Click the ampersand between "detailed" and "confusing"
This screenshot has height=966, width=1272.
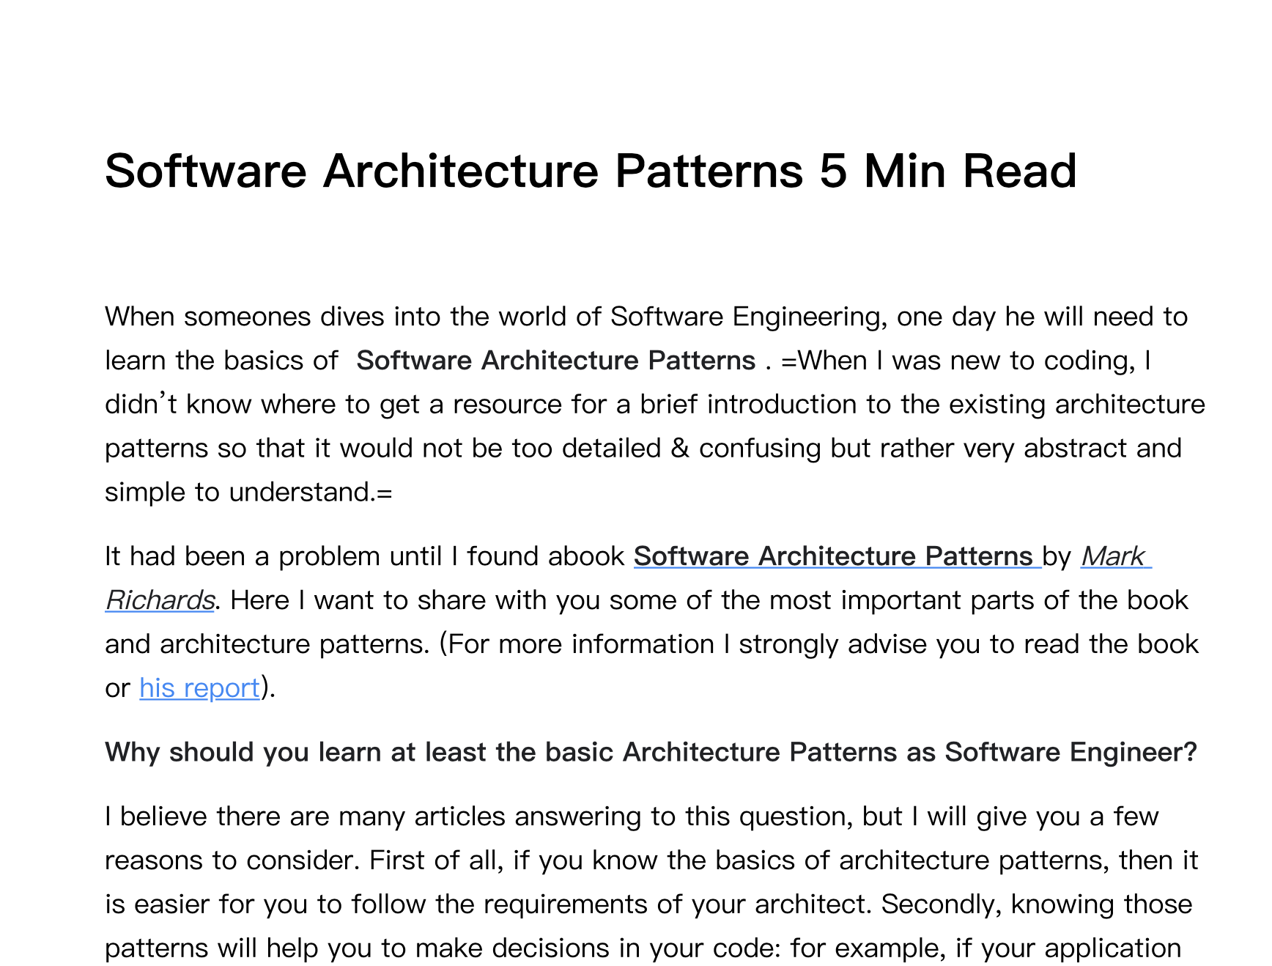tap(680, 449)
